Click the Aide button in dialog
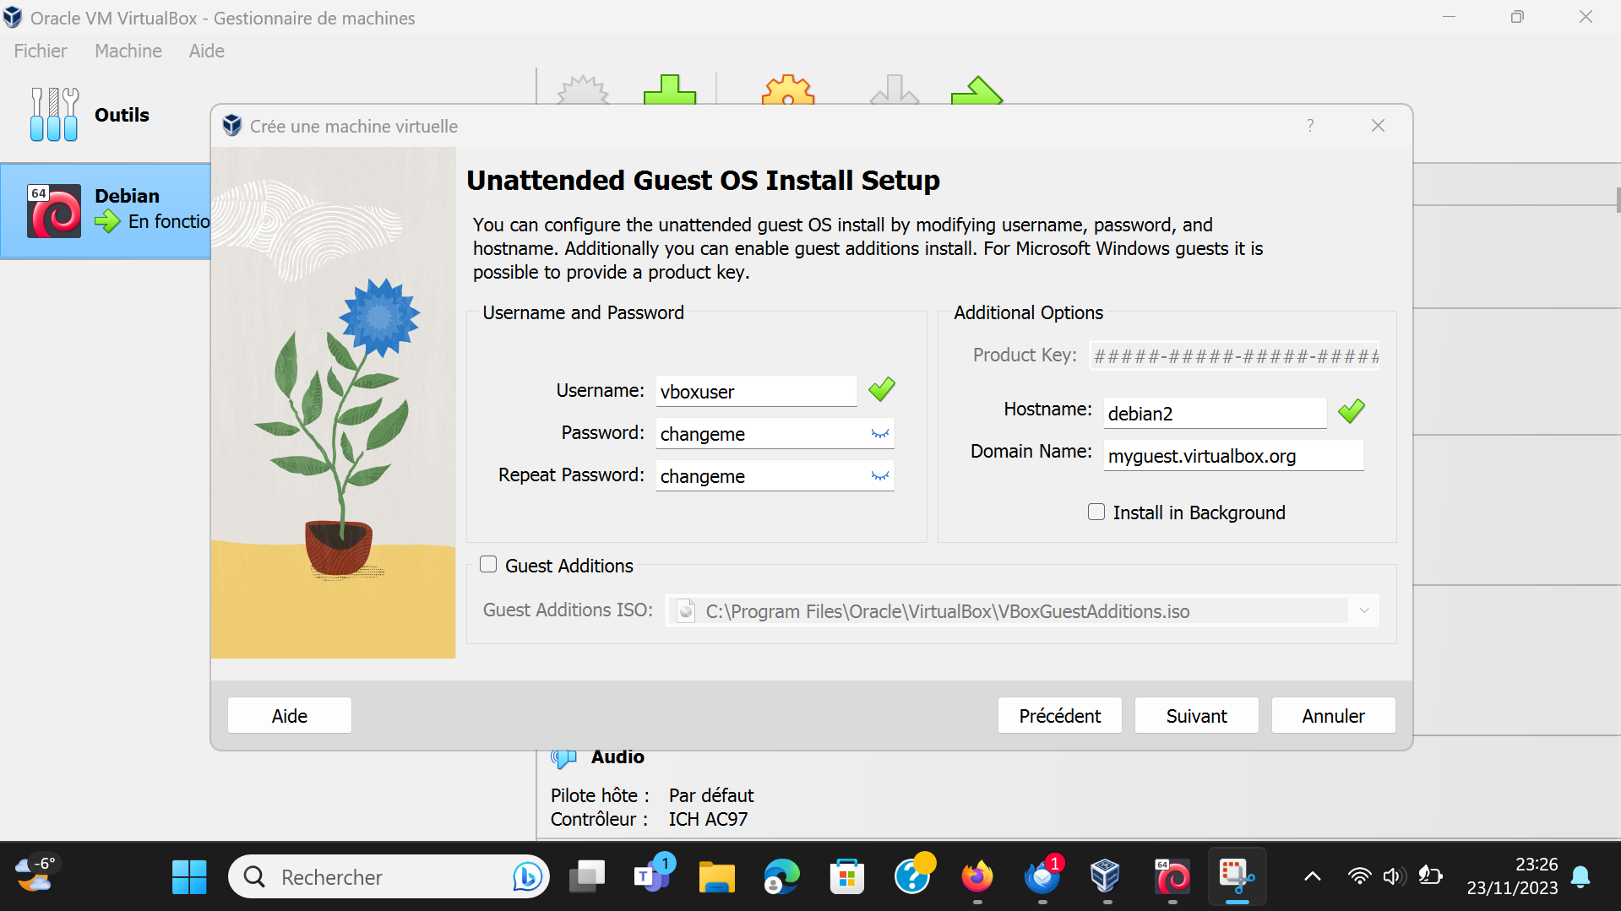Image resolution: width=1621 pixels, height=911 pixels. pos(290,715)
